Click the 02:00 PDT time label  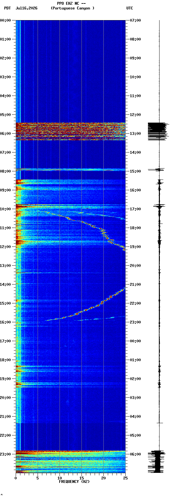coord(5,58)
